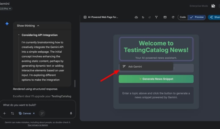Remove the Canvas chip from prompt
The height and width of the screenshot is (129, 220).
[x=34, y=113]
